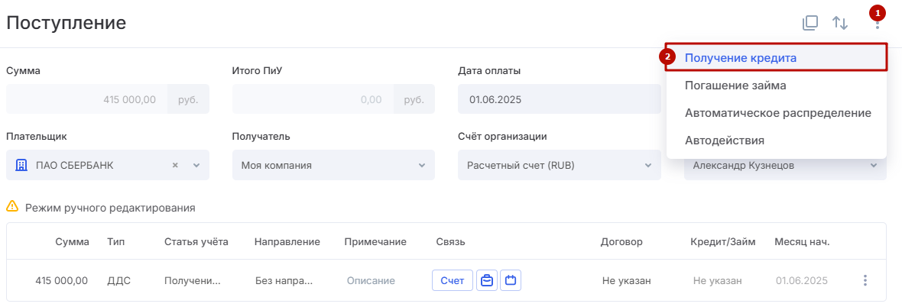Viewport: 902px width, 307px height.
Task: Click the briefcase icon in Связь column
Action: pos(487,280)
